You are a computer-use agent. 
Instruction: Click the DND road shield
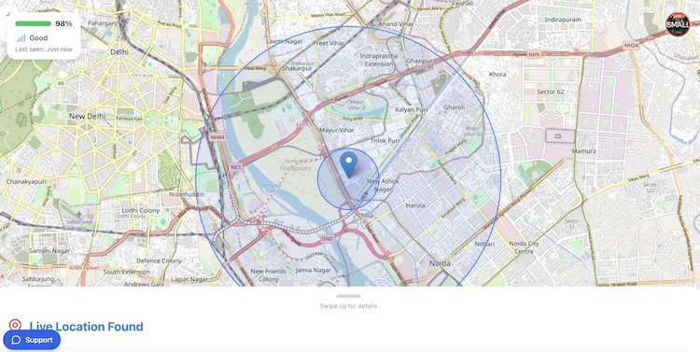click(x=328, y=239)
